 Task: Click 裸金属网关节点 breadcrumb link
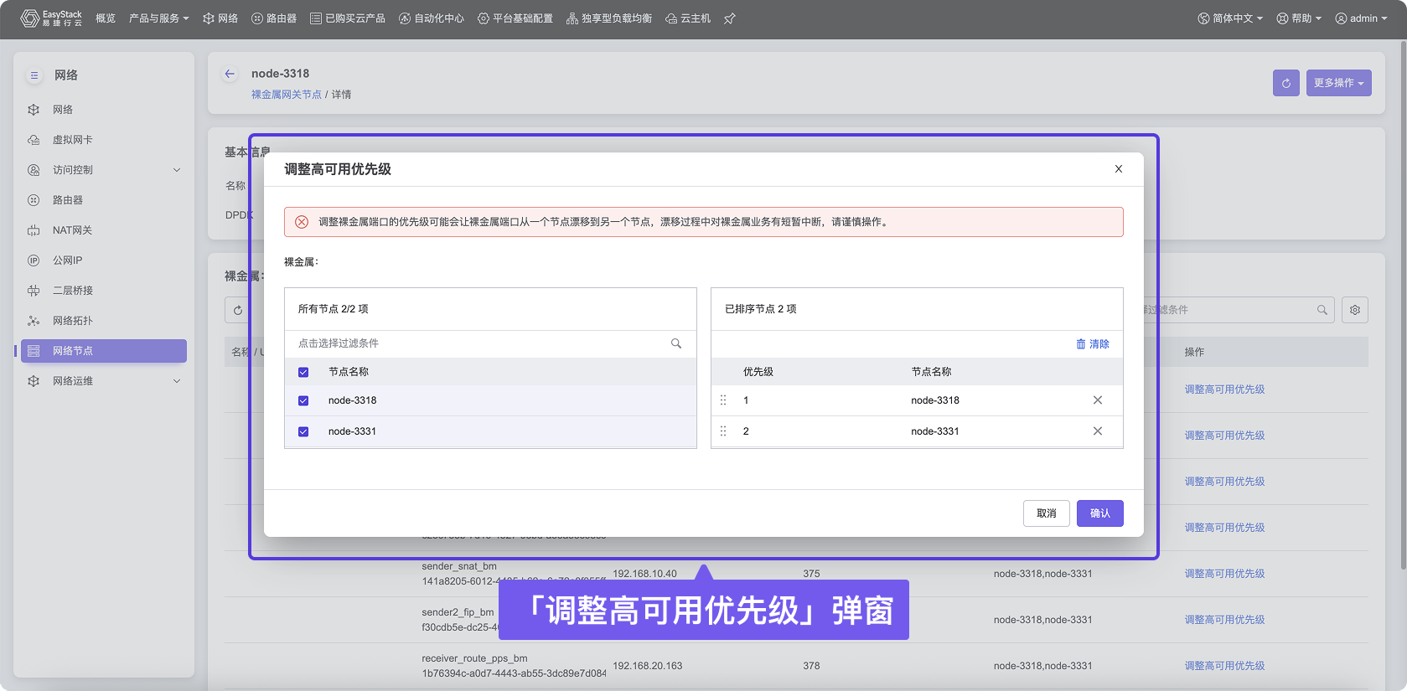287,95
